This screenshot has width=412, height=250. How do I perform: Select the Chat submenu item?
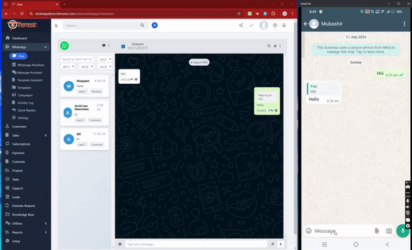coord(19,56)
